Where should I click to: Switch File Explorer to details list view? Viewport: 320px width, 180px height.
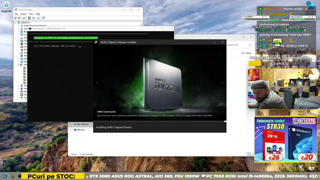[x=248, y=154]
